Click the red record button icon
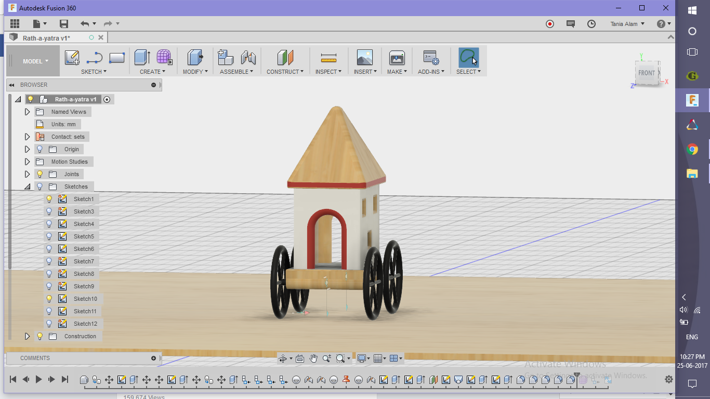The height and width of the screenshot is (399, 710). point(550,24)
